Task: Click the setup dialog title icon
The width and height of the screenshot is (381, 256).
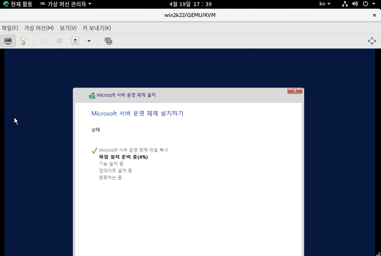Action: coord(92,96)
